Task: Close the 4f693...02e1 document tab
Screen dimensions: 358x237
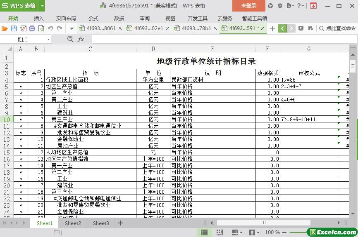Action: click(x=167, y=28)
